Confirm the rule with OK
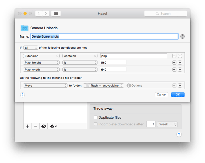The width and height of the screenshot is (205, 163). click(x=178, y=94)
